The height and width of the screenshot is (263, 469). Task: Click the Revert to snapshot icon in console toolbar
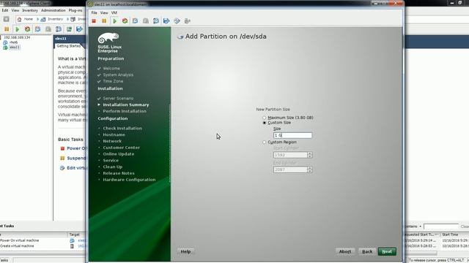pos(146,21)
